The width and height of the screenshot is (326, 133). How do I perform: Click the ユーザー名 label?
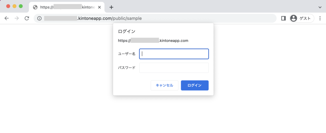(127, 54)
